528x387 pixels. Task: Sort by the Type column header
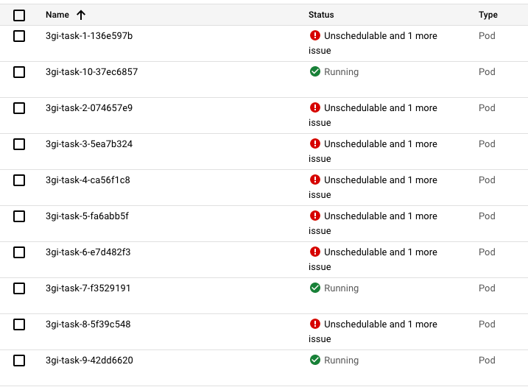488,15
